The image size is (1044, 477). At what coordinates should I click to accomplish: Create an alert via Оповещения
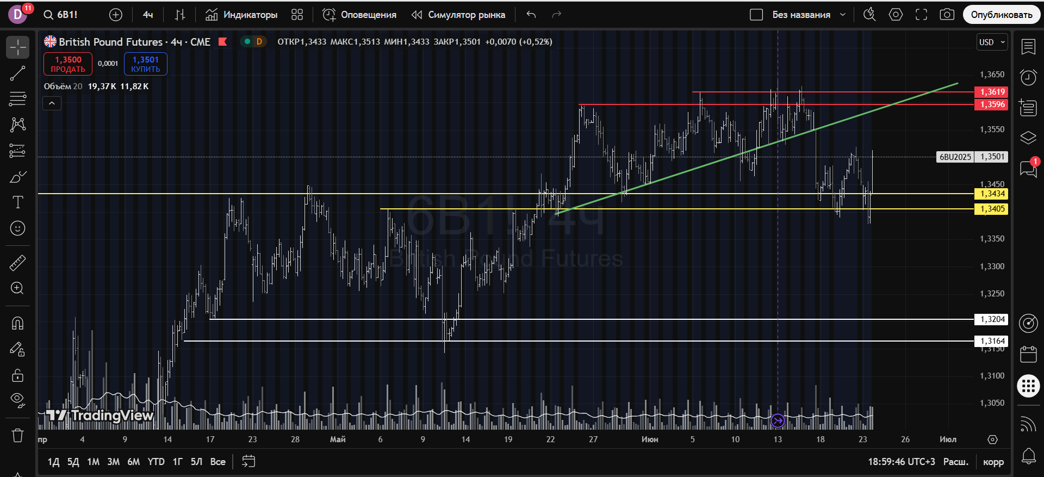(x=359, y=15)
